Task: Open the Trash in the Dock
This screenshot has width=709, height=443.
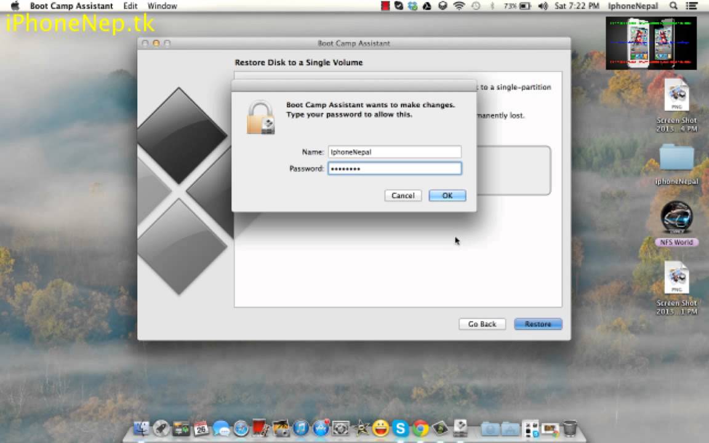Action: (570, 428)
